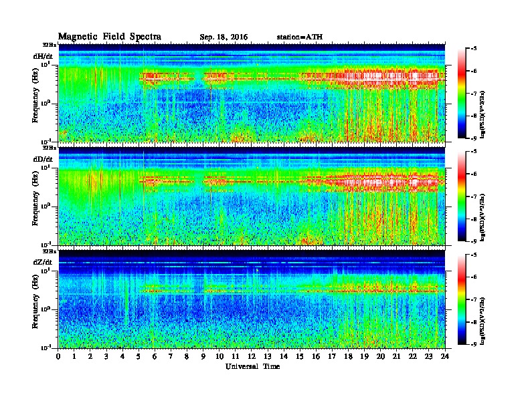
Task: Click the 10^0 frequency tick in the dH/dt panel
Action: pos(46,103)
